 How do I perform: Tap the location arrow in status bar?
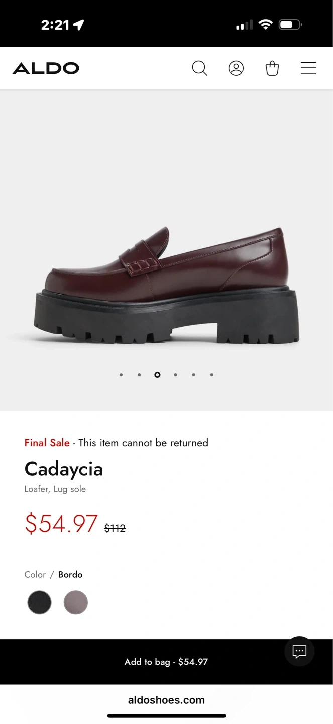[x=78, y=25]
